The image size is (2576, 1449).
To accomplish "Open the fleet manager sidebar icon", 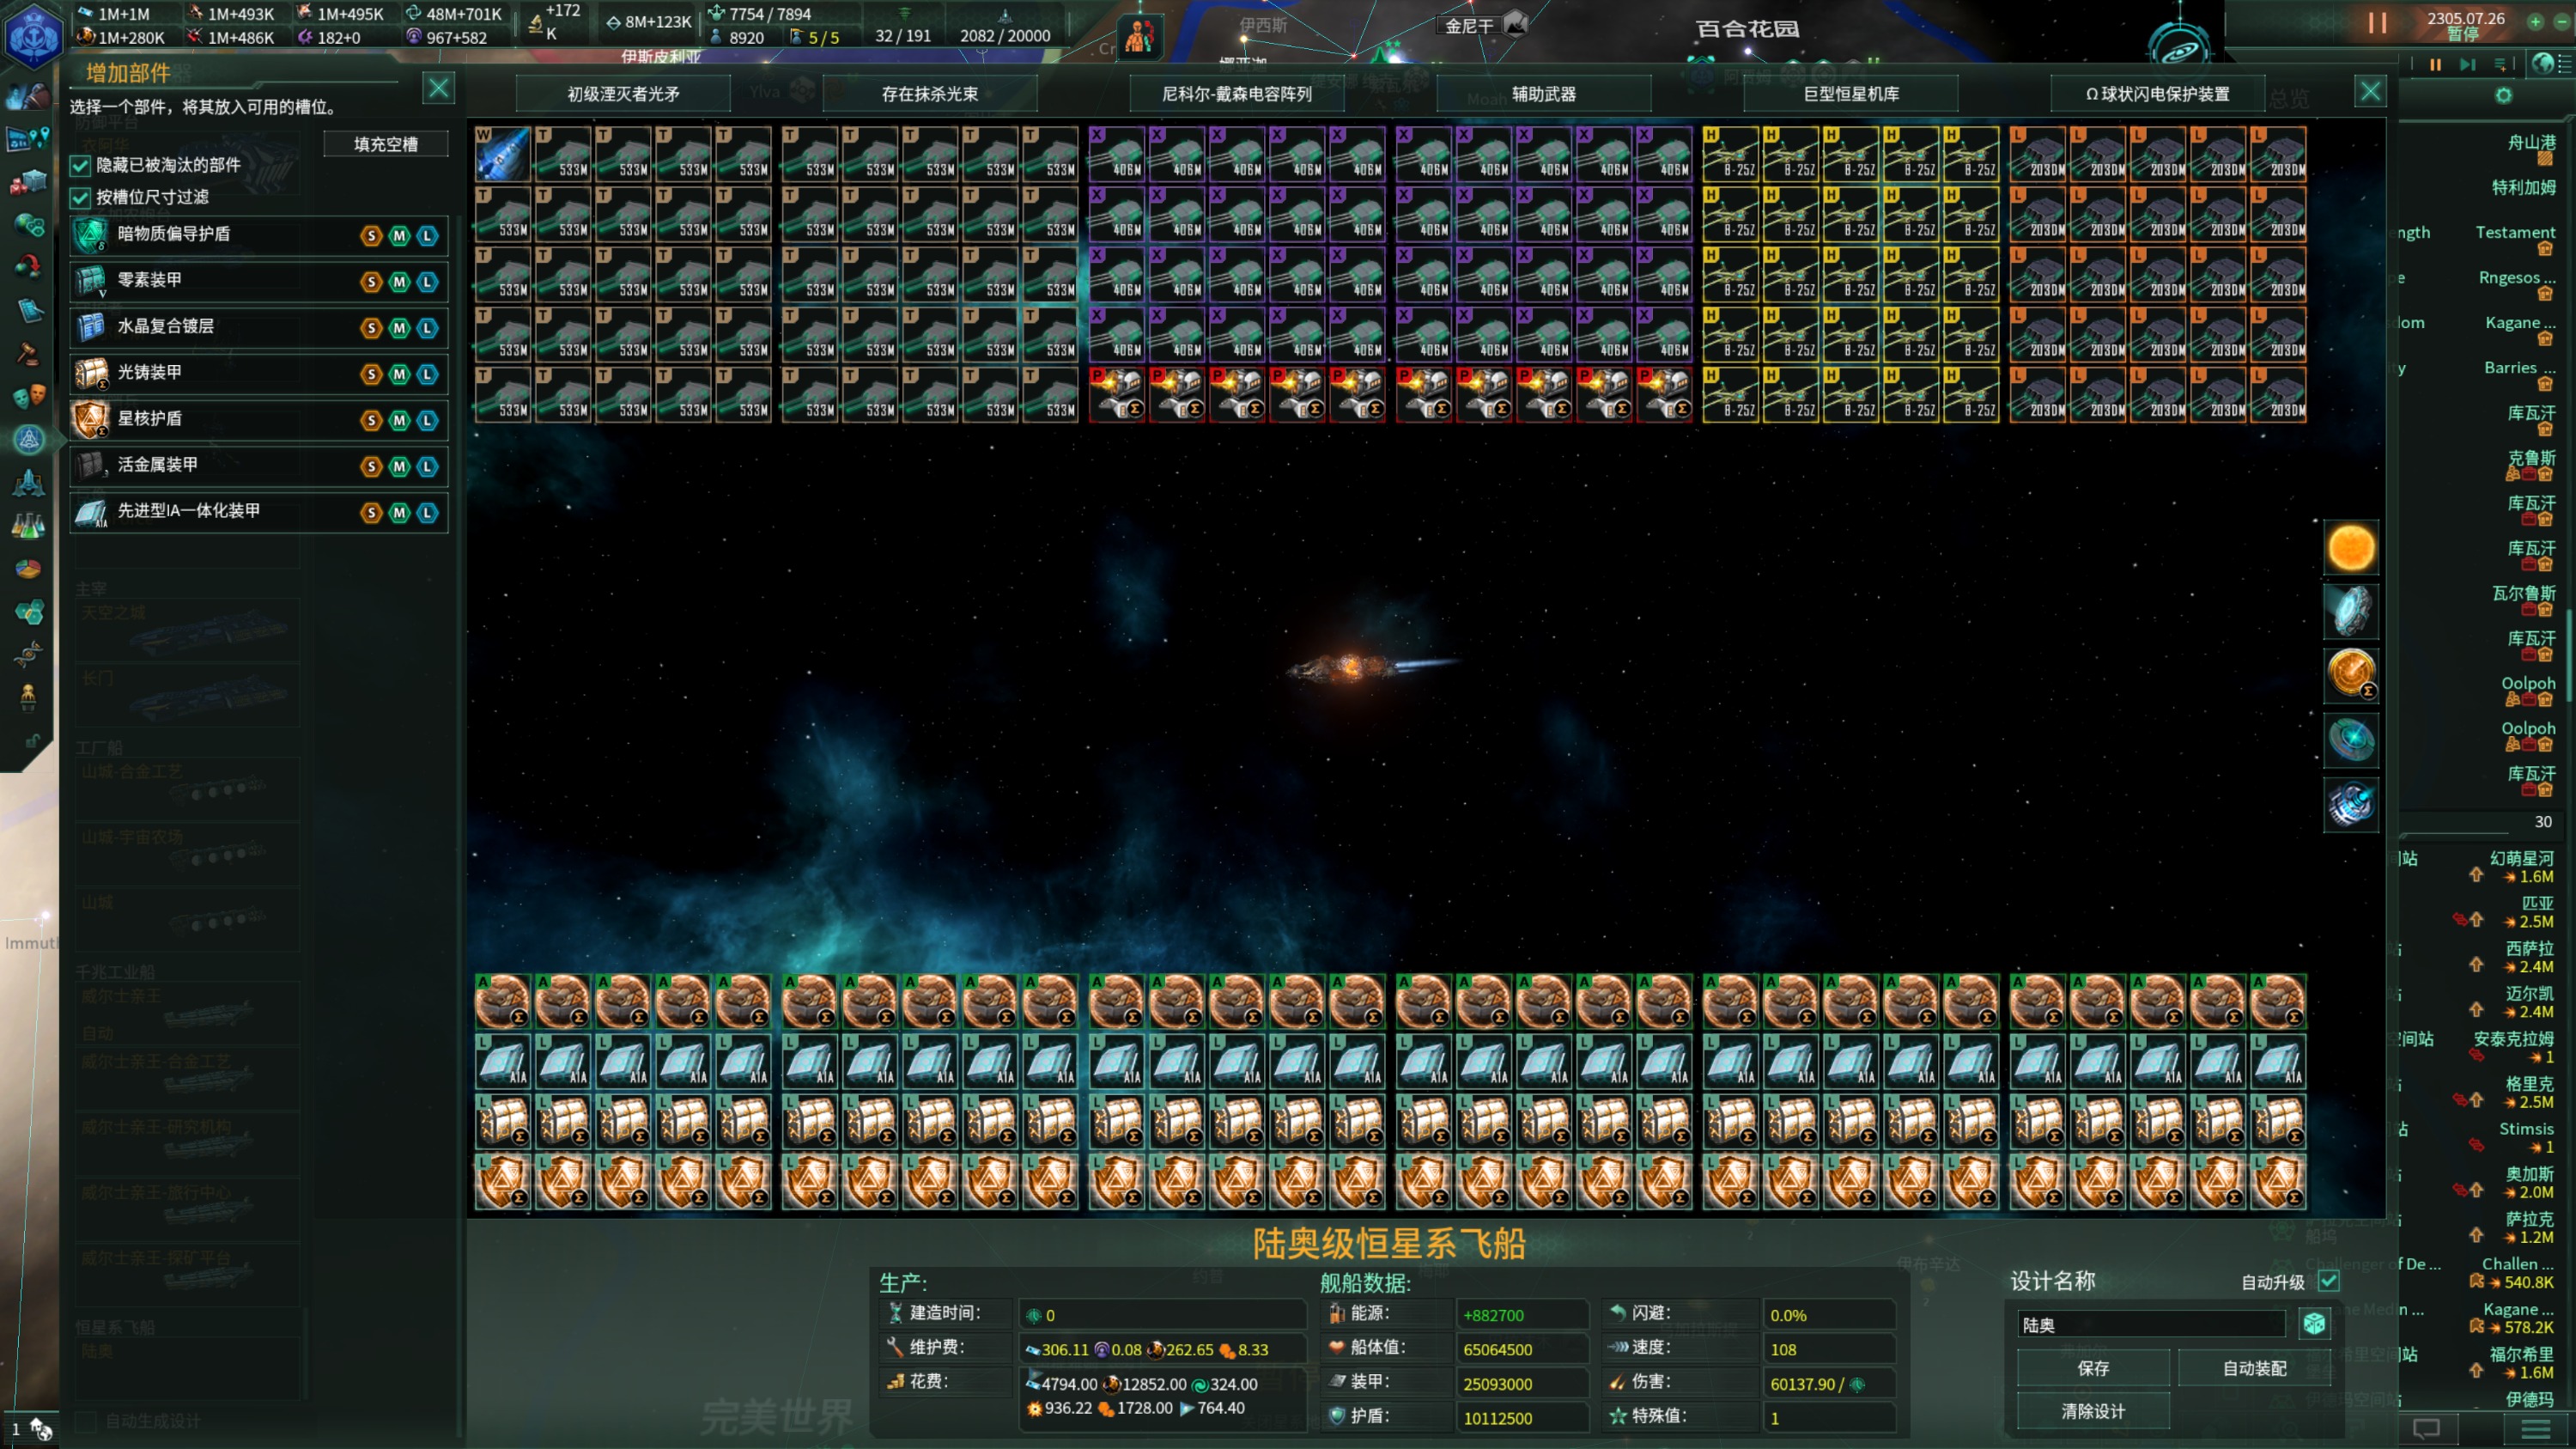I will pyautogui.click(x=28, y=482).
